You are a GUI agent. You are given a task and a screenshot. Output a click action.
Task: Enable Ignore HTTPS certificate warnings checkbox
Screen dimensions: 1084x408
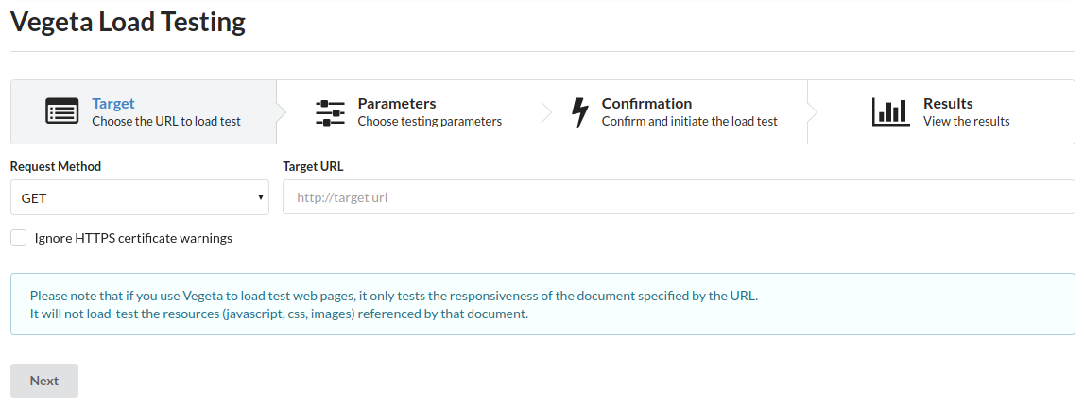pos(19,238)
